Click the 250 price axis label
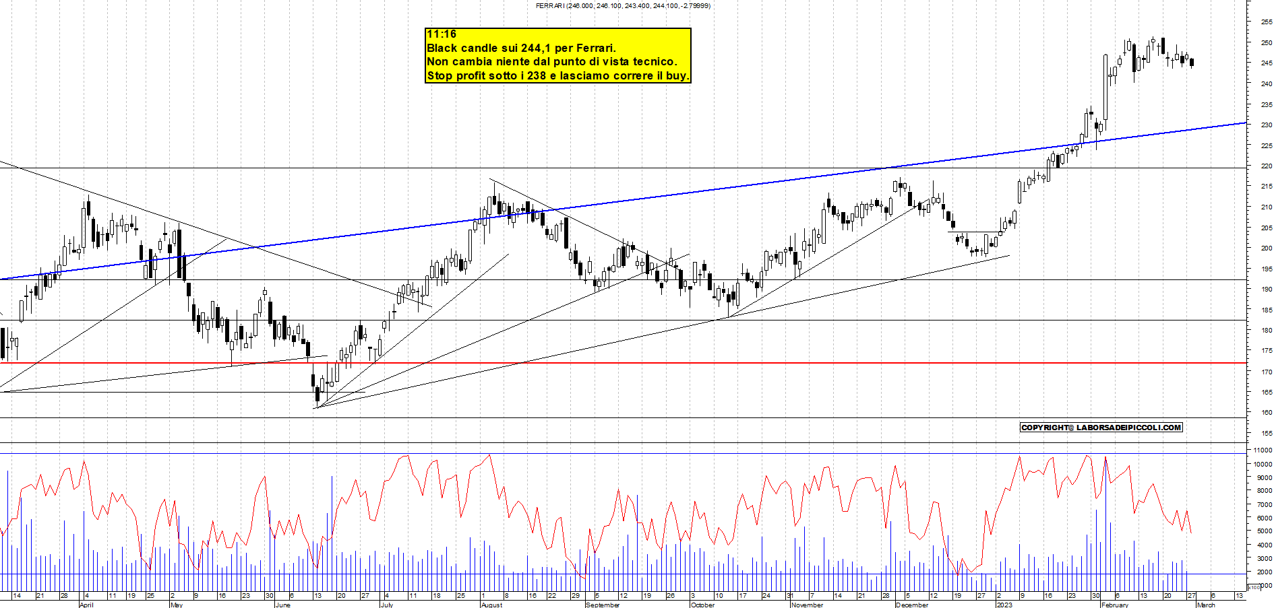The image size is (1274, 608). (x=1267, y=42)
